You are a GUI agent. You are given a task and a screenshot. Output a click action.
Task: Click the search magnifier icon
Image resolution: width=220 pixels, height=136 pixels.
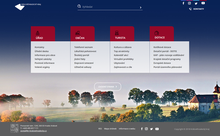coord(79,6)
